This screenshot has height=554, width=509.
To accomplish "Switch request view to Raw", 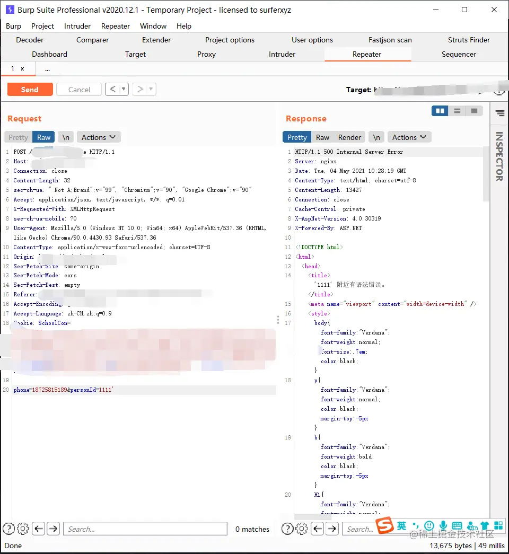I will [x=44, y=137].
